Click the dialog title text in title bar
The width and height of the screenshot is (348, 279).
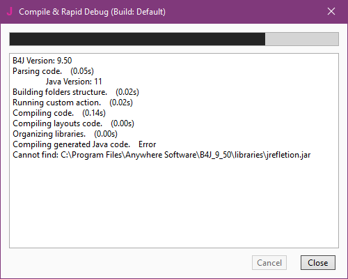[x=92, y=12]
